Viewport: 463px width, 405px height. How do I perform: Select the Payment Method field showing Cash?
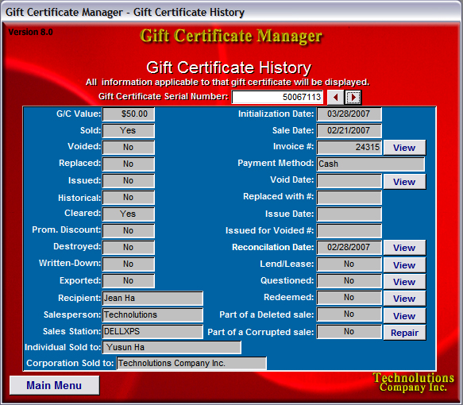pyautogui.click(x=371, y=164)
